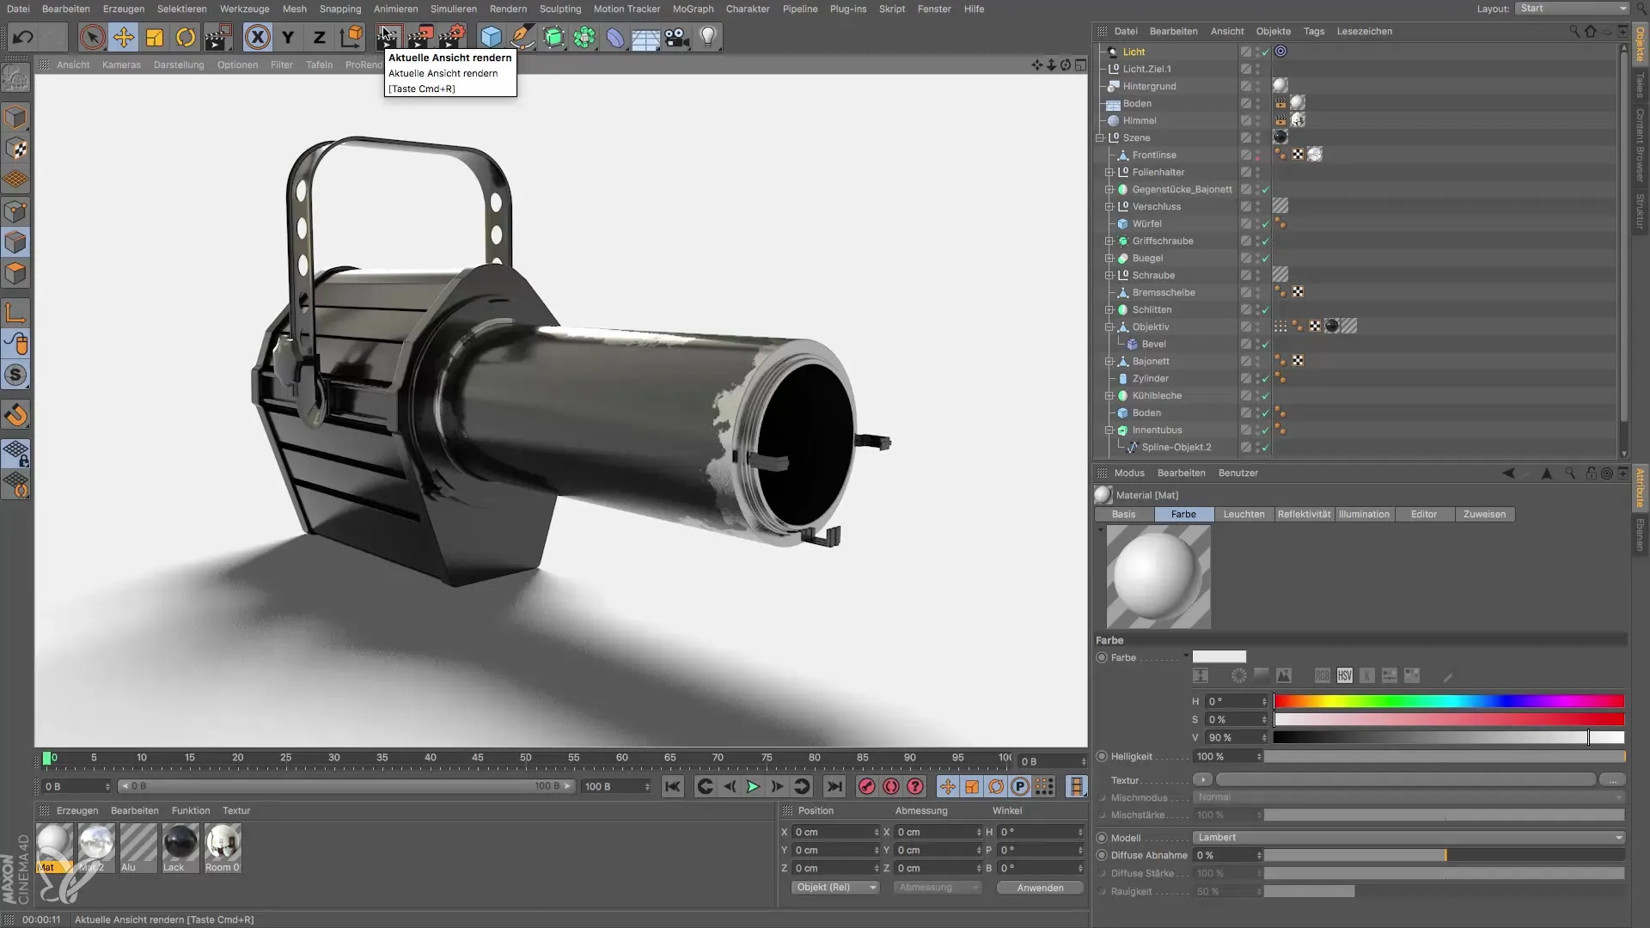1650x928 pixels.
Task: Open the Zuweisen tab
Action: coord(1484,514)
